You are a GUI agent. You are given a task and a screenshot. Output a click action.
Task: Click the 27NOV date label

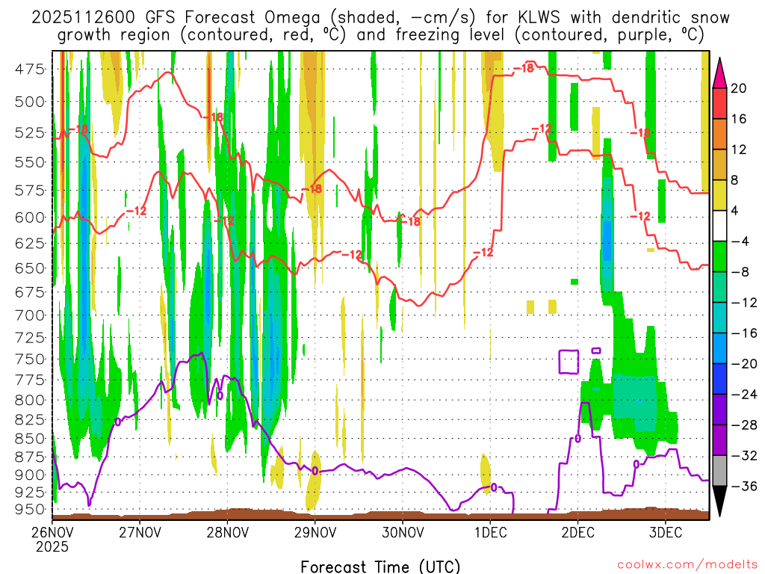[140, 531]
